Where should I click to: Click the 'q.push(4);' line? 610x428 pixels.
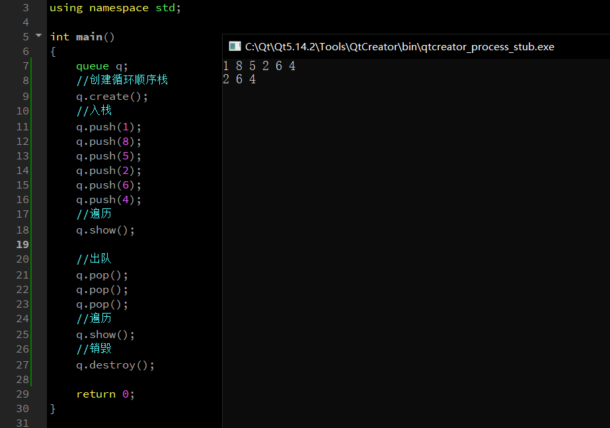pos(108,200)
